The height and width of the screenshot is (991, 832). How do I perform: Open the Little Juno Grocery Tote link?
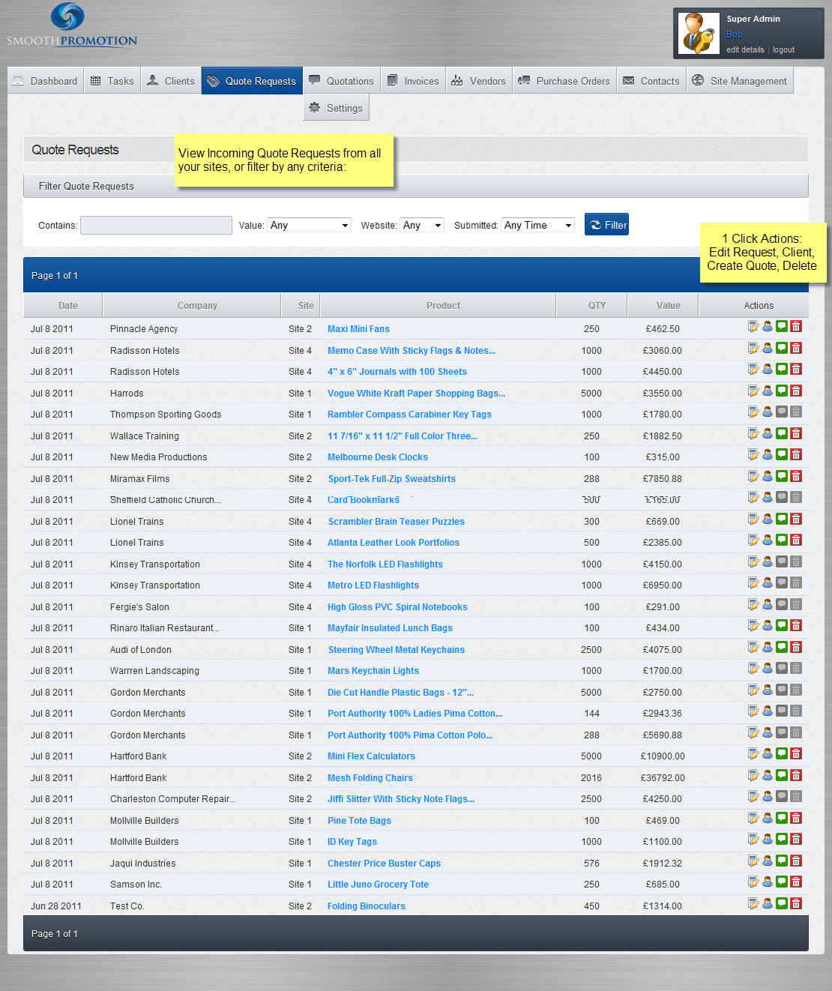378,885
